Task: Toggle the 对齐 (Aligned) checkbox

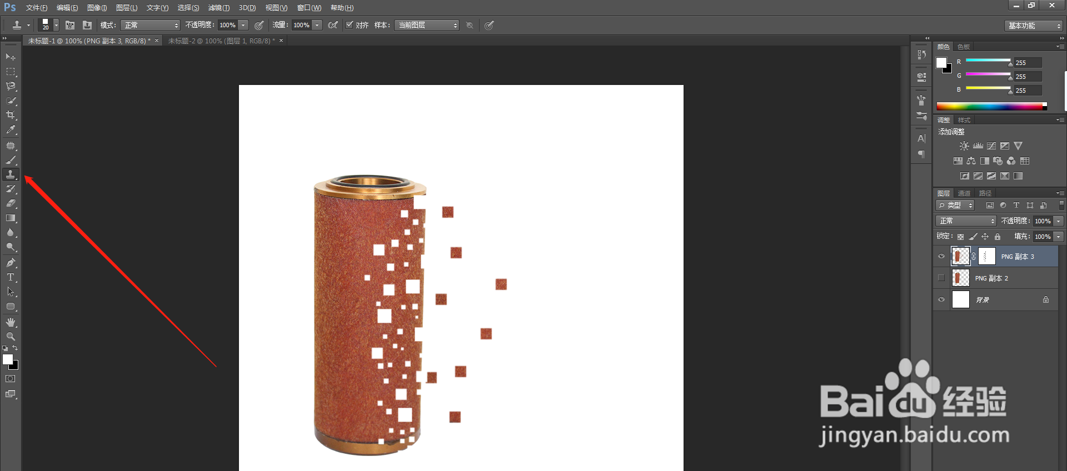Action: pyautogui.click(x=350, y=24)
